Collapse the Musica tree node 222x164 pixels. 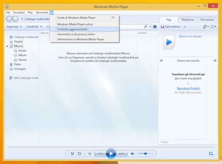point(7,46)
